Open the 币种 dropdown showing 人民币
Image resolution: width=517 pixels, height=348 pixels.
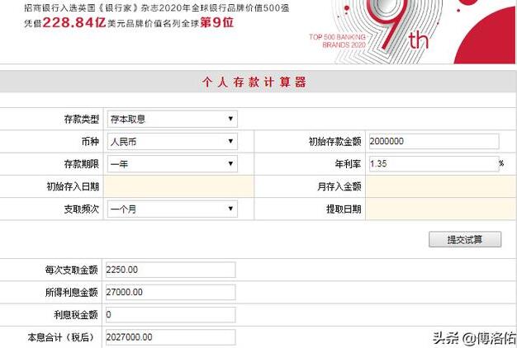tap(172, 141)
